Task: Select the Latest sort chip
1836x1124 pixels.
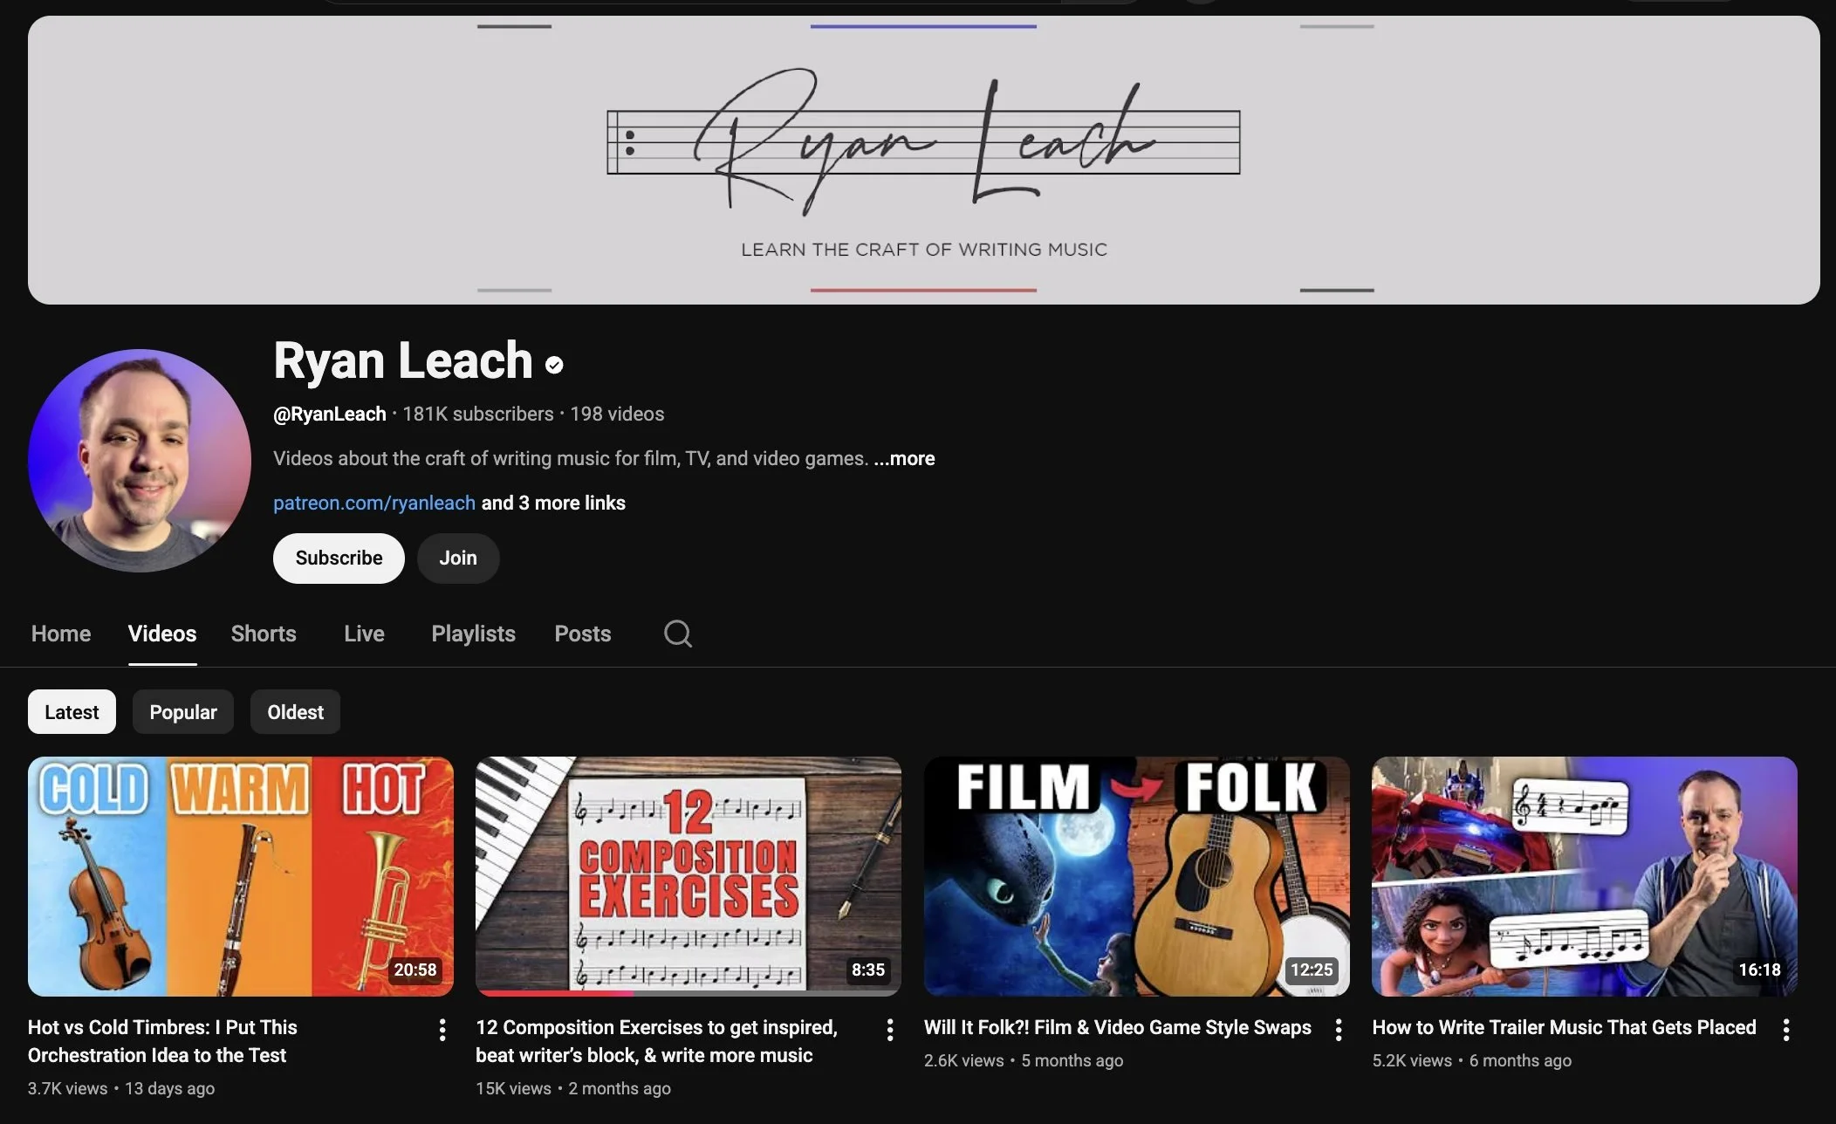Action: point(72,712)
